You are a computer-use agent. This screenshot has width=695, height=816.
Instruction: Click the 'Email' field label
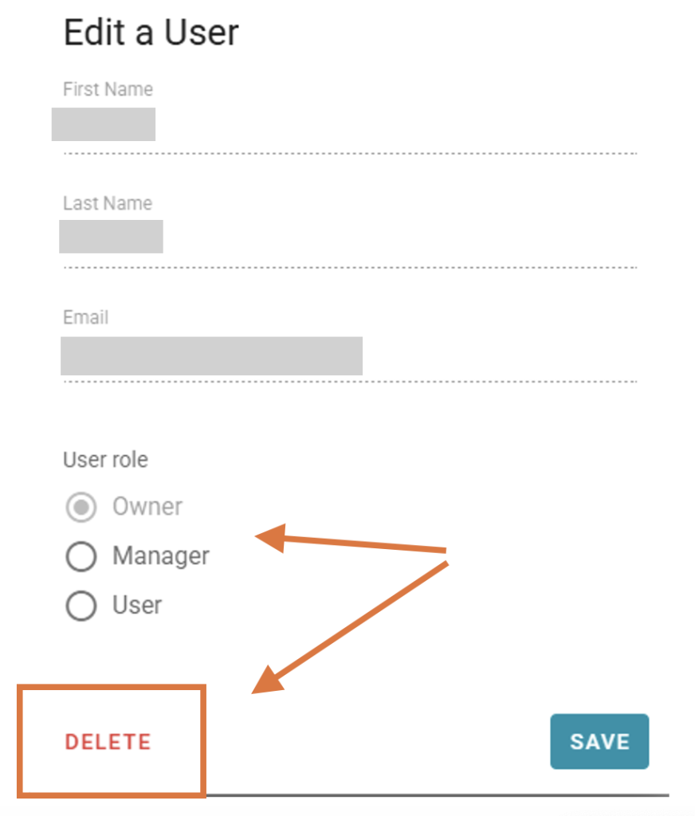pyautogui.click(x=85, y=317)
